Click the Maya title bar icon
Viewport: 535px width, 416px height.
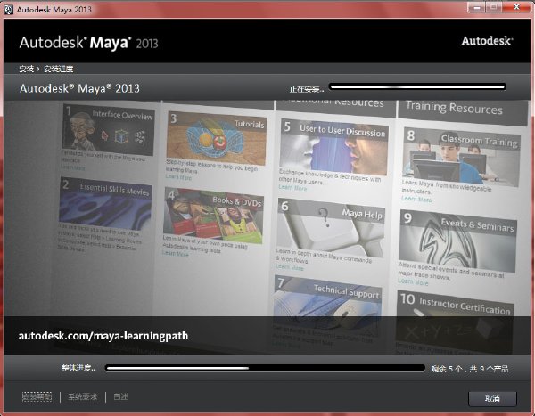(8, 9)
